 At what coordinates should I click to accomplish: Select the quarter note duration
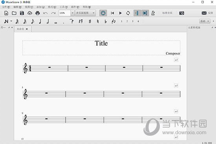coord(40,21)
